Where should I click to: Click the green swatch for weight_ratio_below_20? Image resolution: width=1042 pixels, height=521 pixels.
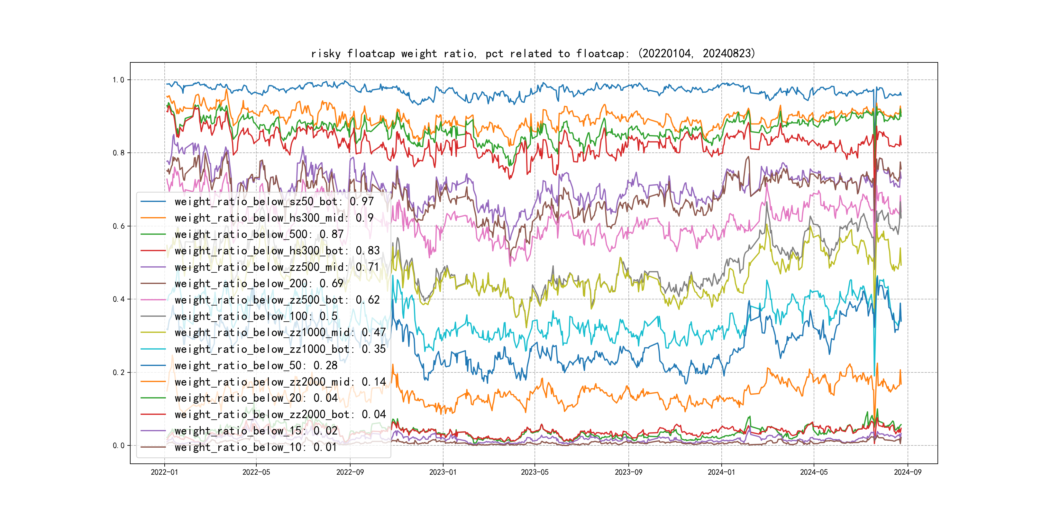coord(153,398)
